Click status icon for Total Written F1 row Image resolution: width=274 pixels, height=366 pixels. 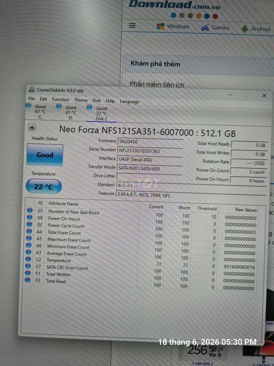click(28, 273)
